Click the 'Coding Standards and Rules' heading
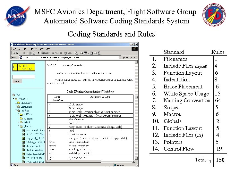231x173 pixels. click(111, 34)
